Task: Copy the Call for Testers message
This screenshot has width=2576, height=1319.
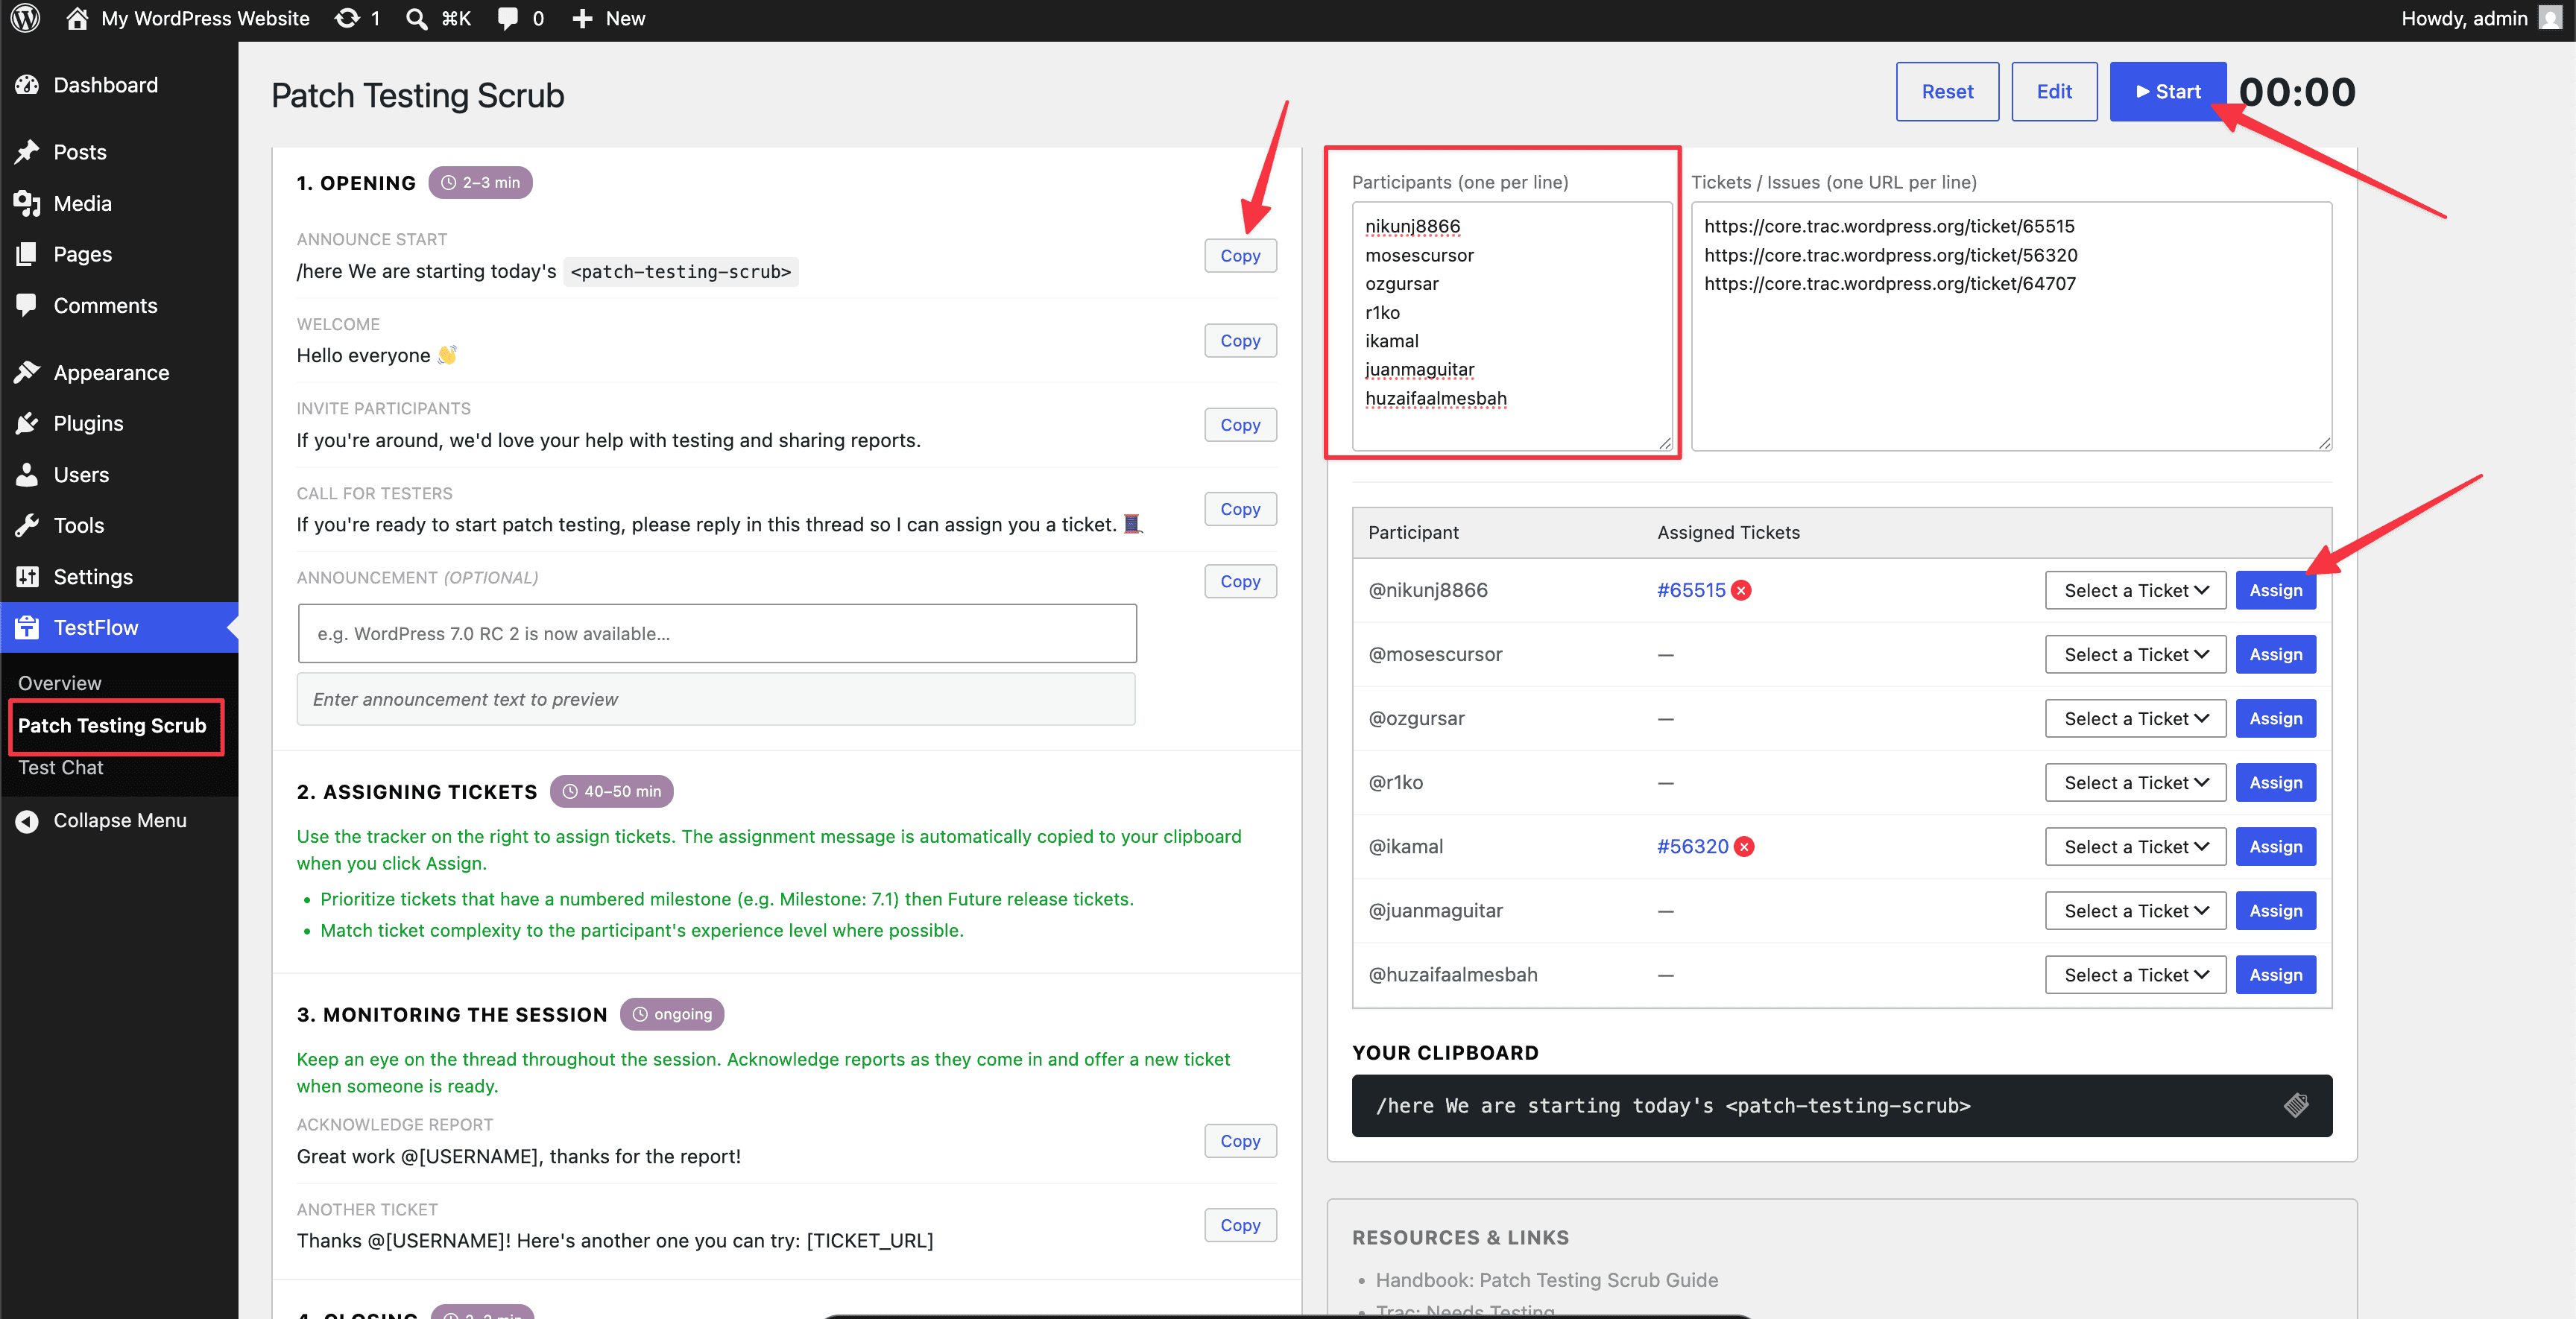Action: point(1240,508)
